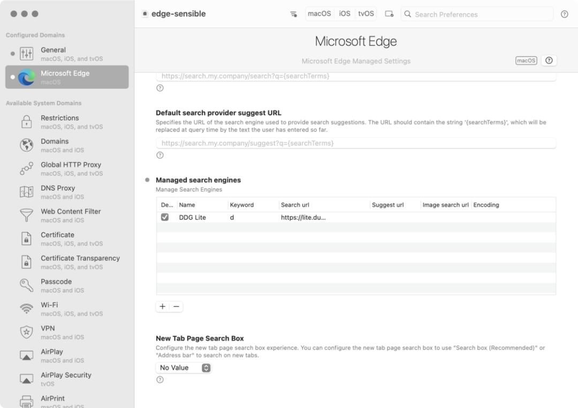Open the toolbar help question mark
The height and width of the screenshot is (408, 578).
tap(565, 14)
